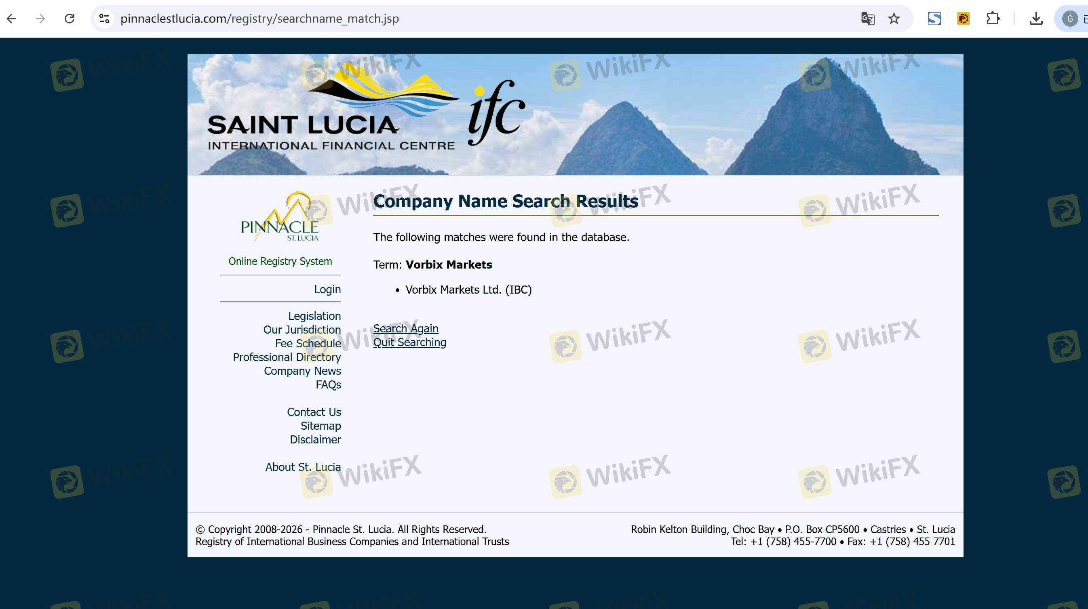Click the telephone and fax line
This screenshot has width=1088, height=609.
843,542
